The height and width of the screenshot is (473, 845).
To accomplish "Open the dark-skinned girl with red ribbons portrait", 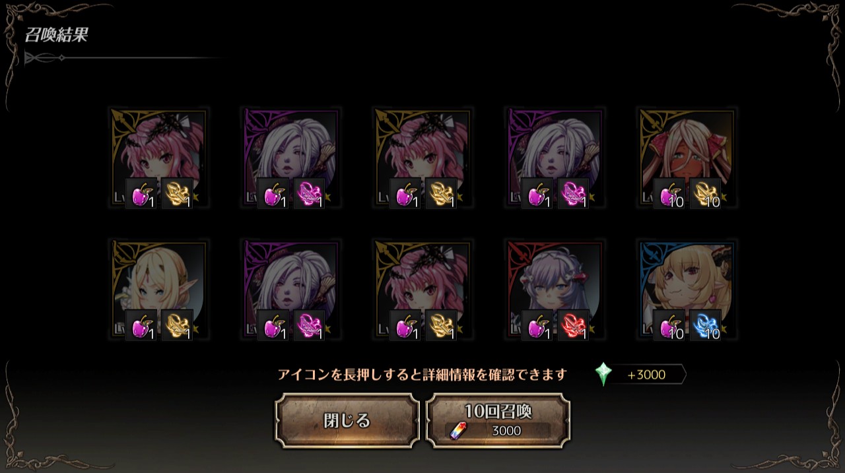I will click(x=687, y=158).
